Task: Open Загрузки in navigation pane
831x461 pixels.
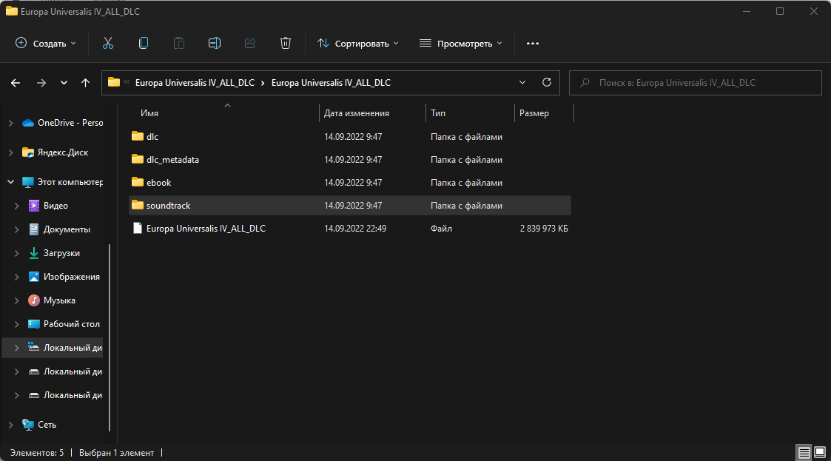Action: [x=61, y=253]
